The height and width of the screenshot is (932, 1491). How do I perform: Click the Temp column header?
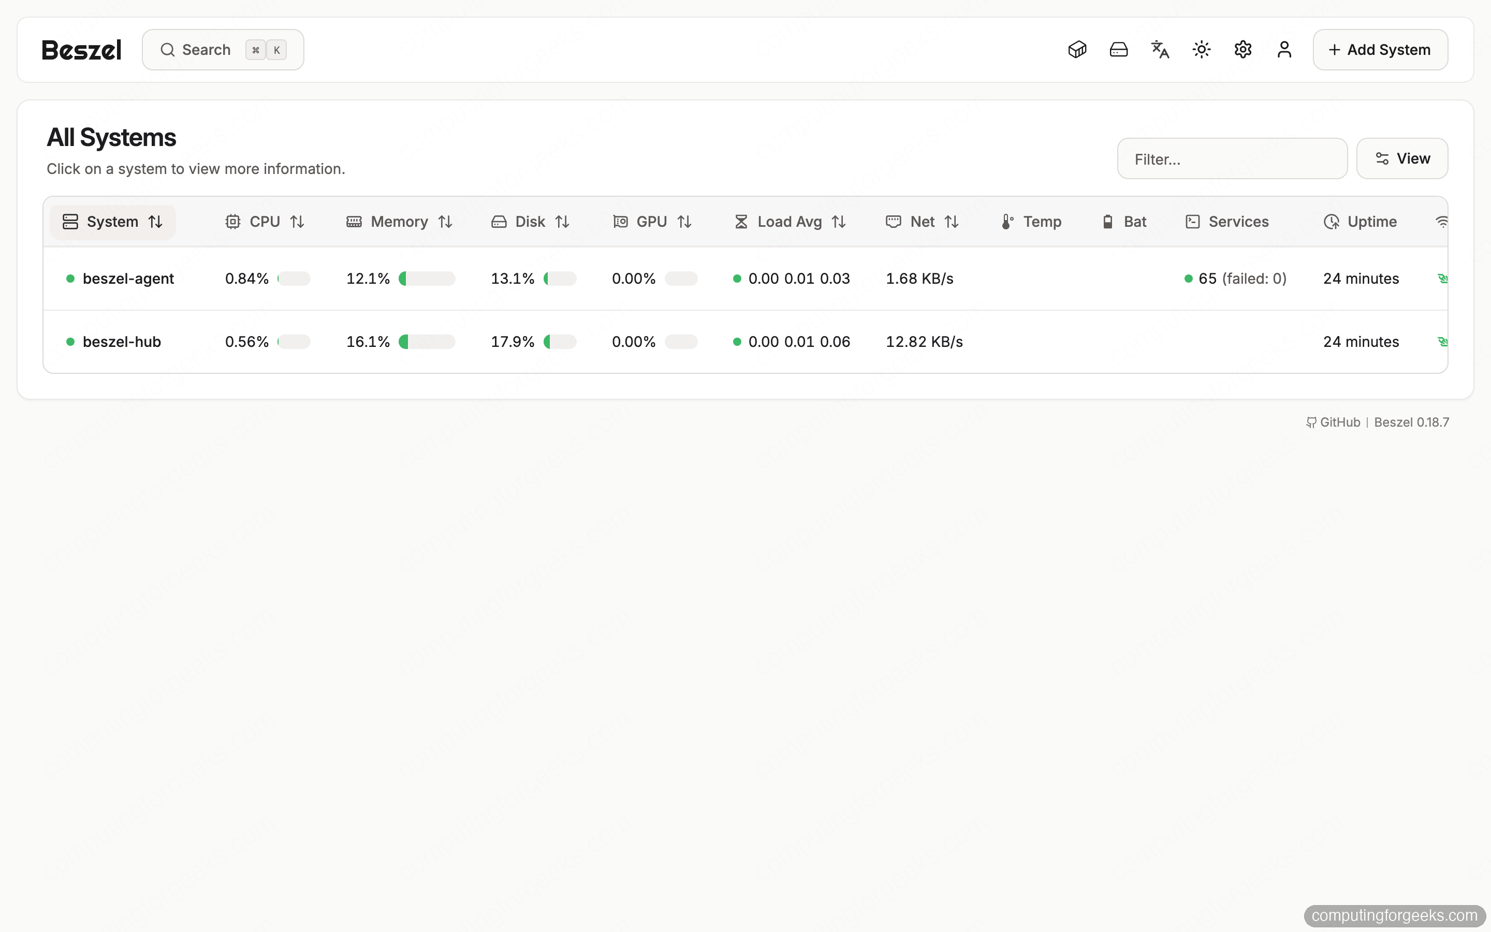coord(1031,221)
